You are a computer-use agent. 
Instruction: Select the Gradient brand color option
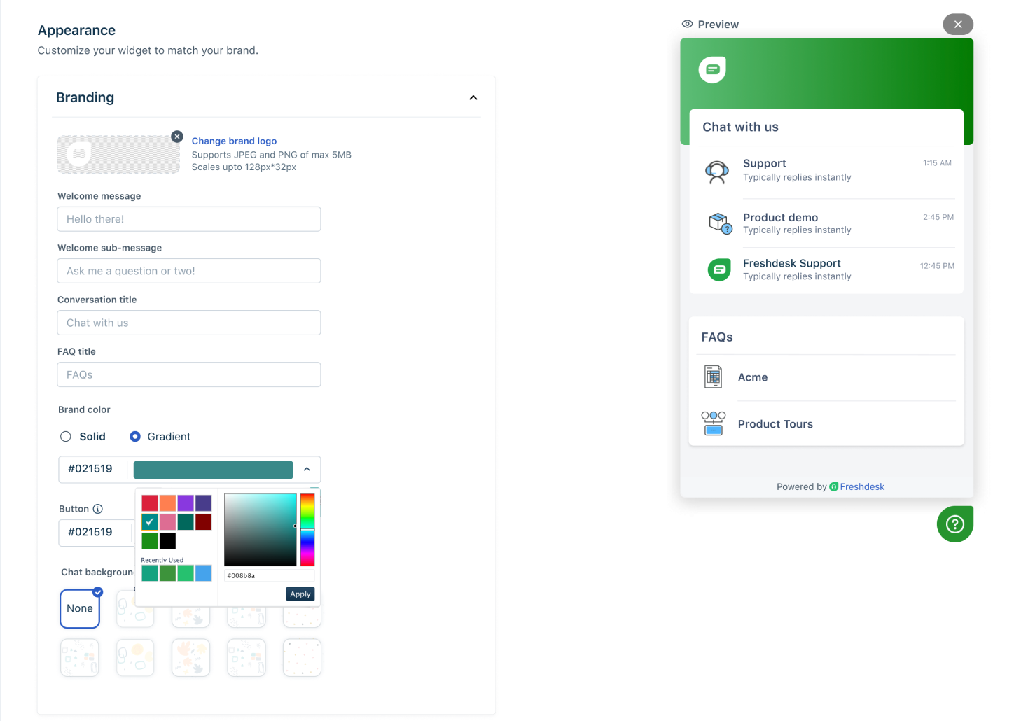click(134, 436)
